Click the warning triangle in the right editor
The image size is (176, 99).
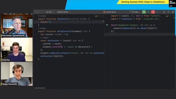tap(167, 16)
